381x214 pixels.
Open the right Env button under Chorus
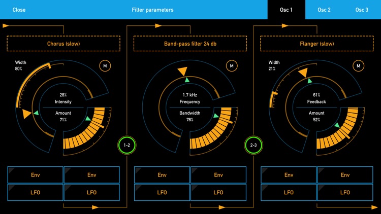(91, 174)
